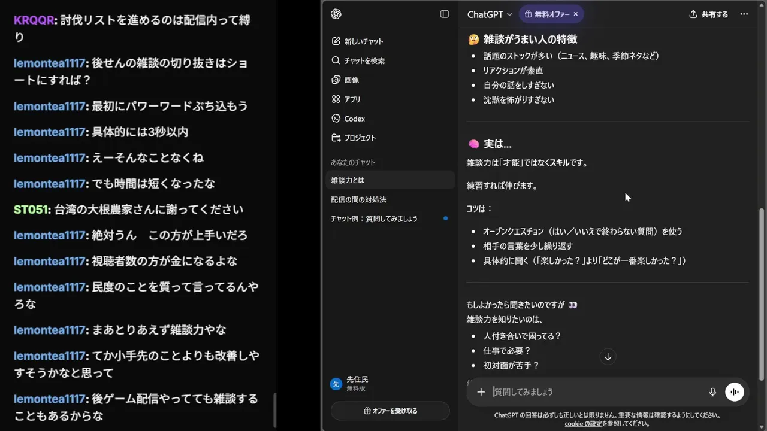Click the ChatGPT conversation vertical scrollbar

click(762, 293)
